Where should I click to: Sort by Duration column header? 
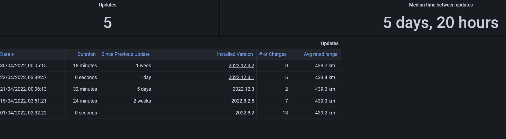click(x=86, y=54)
